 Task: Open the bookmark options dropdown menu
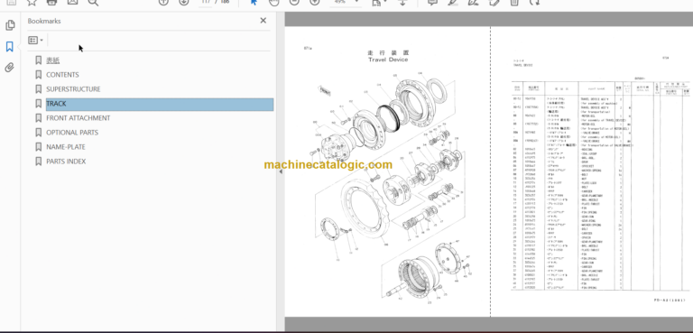click(x=36, y=41)
